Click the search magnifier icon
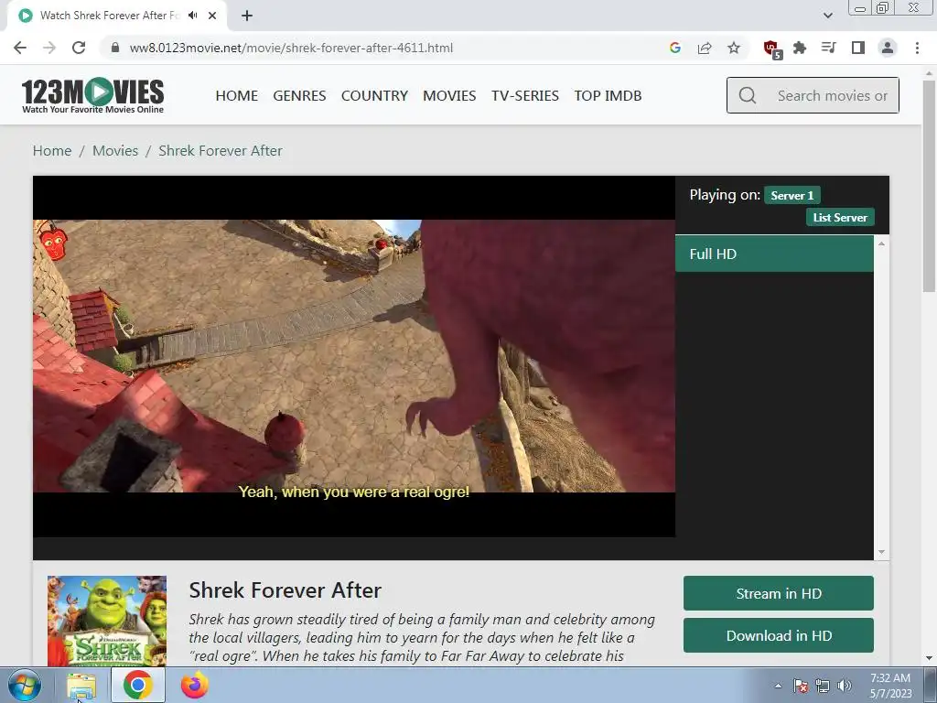This screenshot has width=937, height=703. point(747,95)
